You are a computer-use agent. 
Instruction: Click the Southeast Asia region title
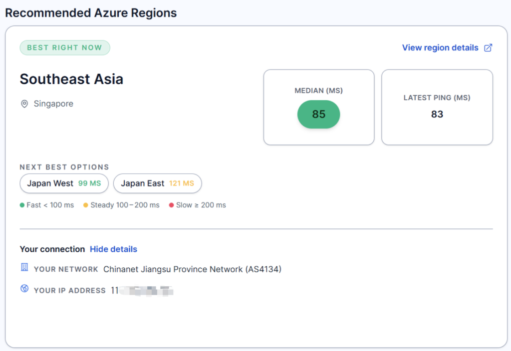point(71,79)
